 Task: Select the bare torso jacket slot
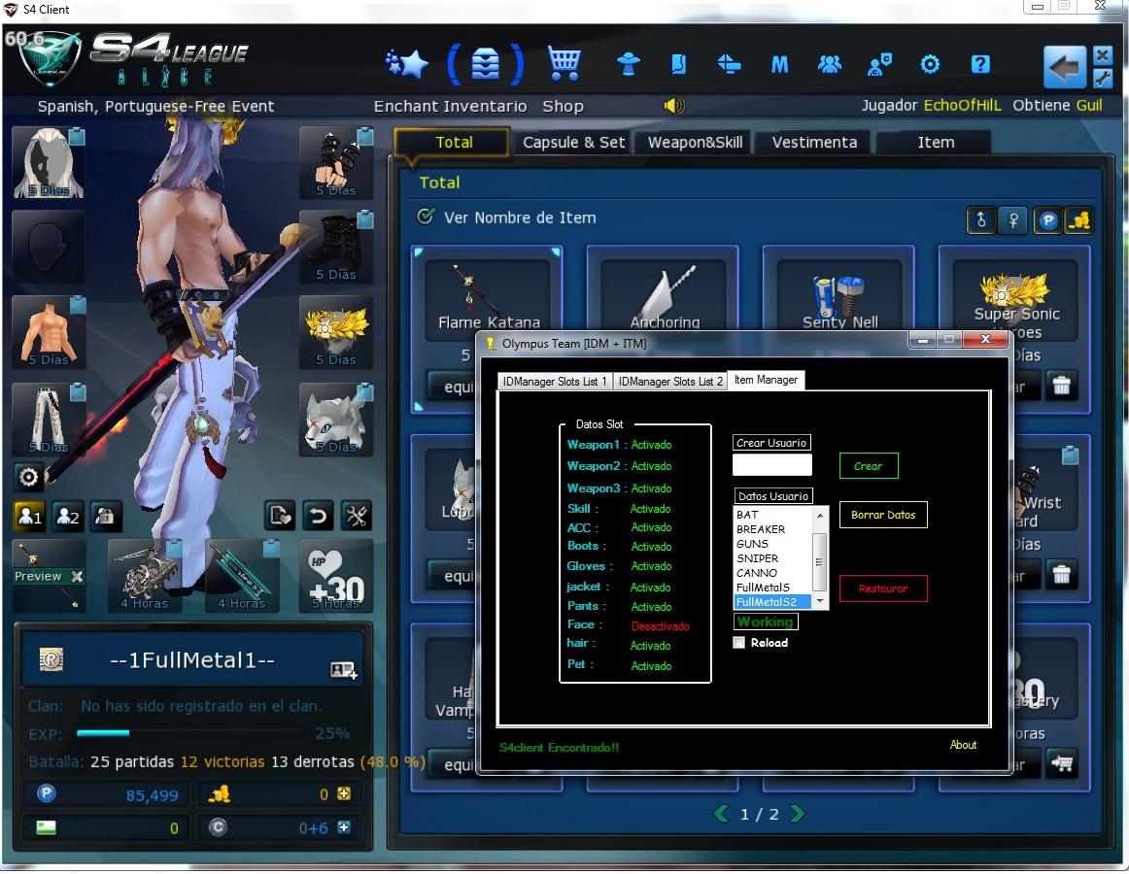coord(49,332)
